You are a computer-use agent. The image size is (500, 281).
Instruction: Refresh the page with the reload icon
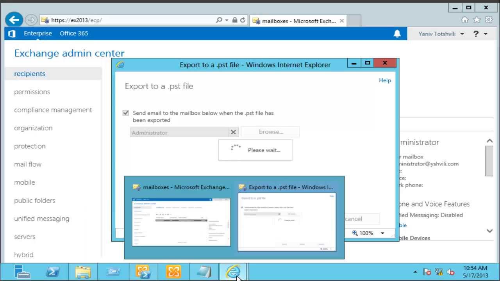(243, 20)
